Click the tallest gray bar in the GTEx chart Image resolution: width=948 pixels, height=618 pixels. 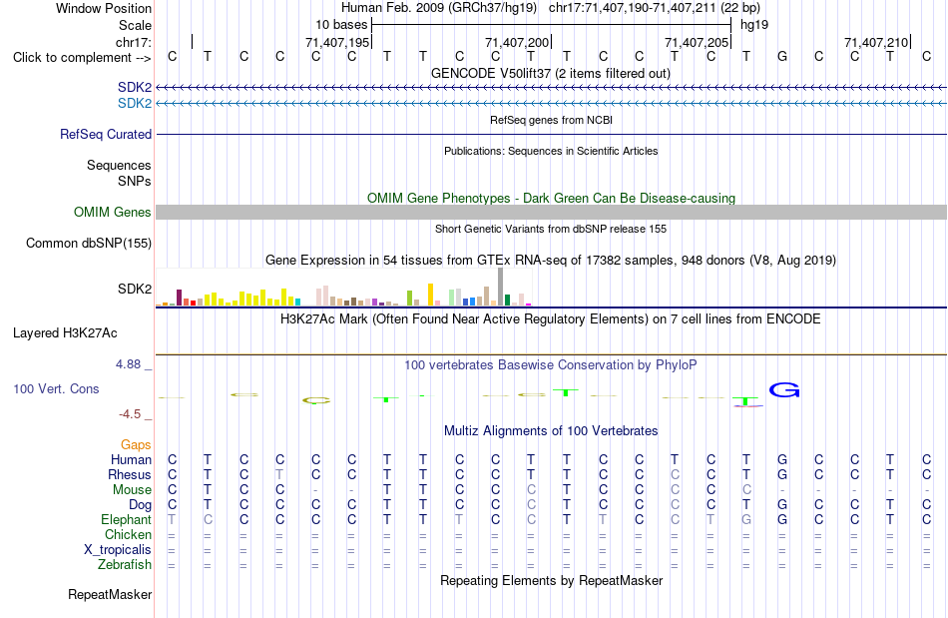coord(500,286)
